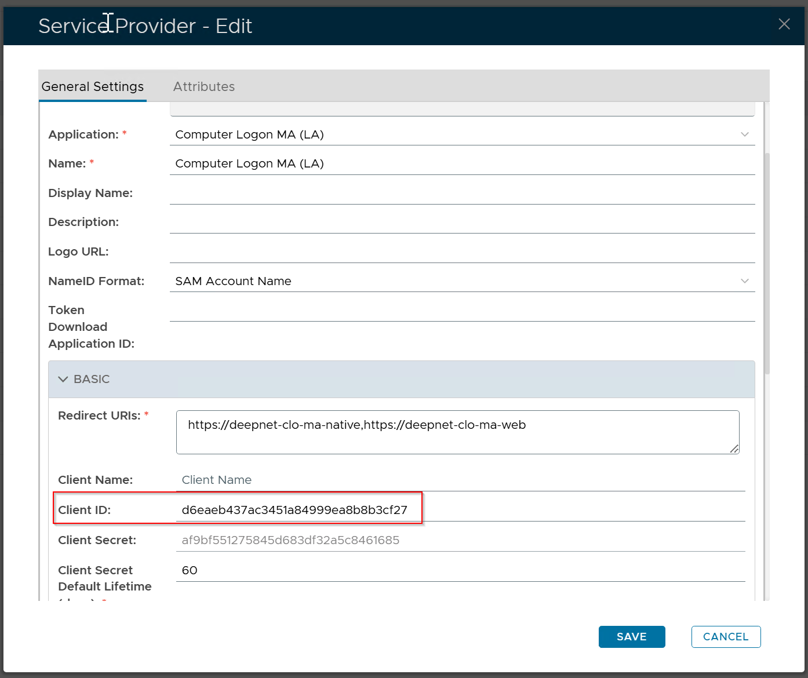808x678 pixels.
Task: Click inside the Redirect URIs text area
Action: point(457,432)
